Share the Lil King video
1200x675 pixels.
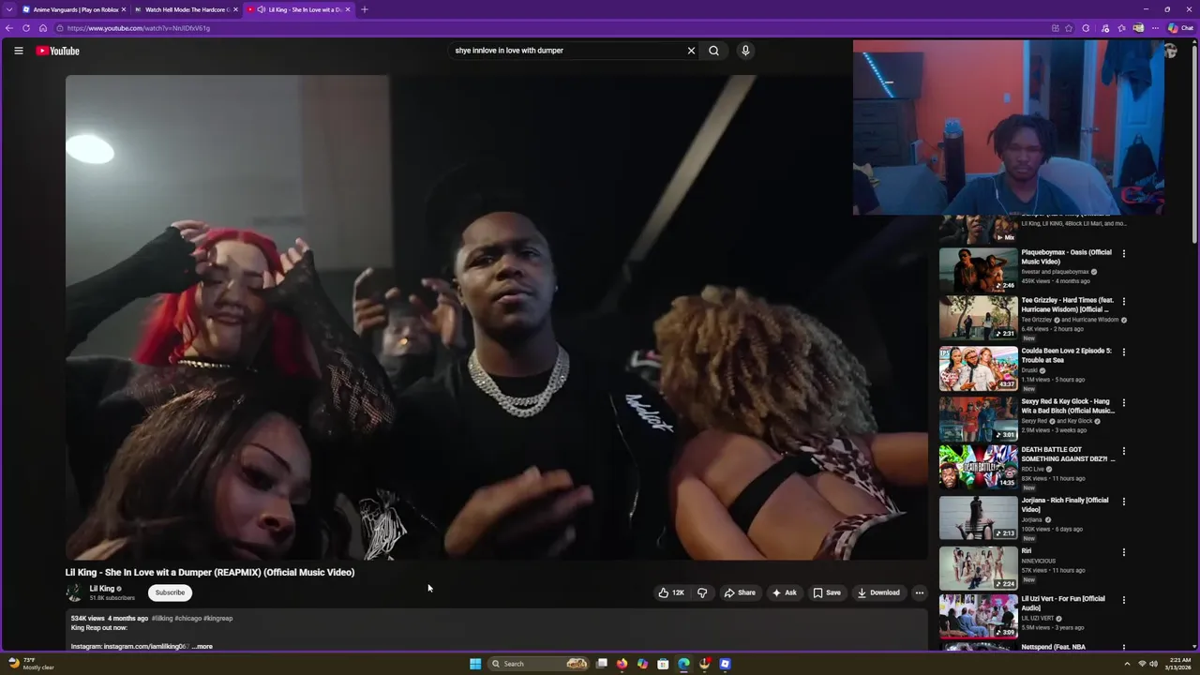[740, 592]
